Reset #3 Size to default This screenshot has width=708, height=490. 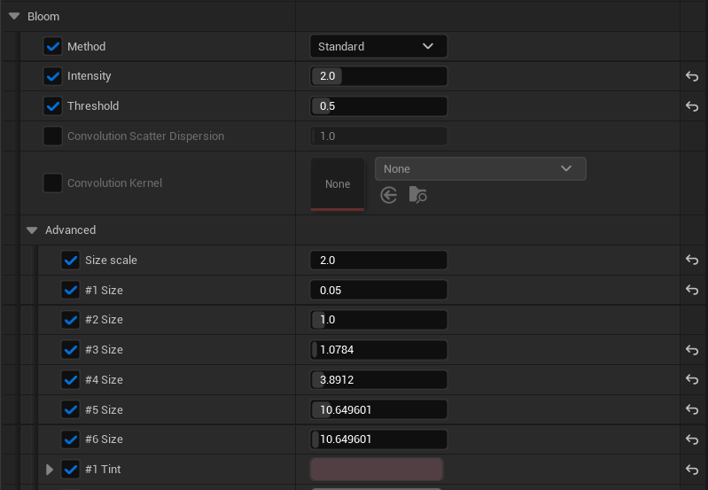(x=692, y=350)
